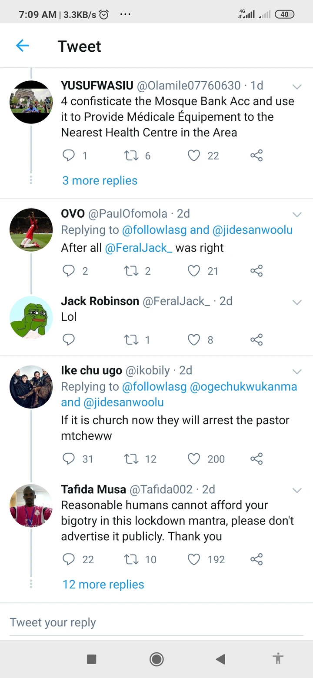The image size is (313, 678).
Task: Open the chevron menu on Tafida Musa's tweet
Action: (297, 490)
